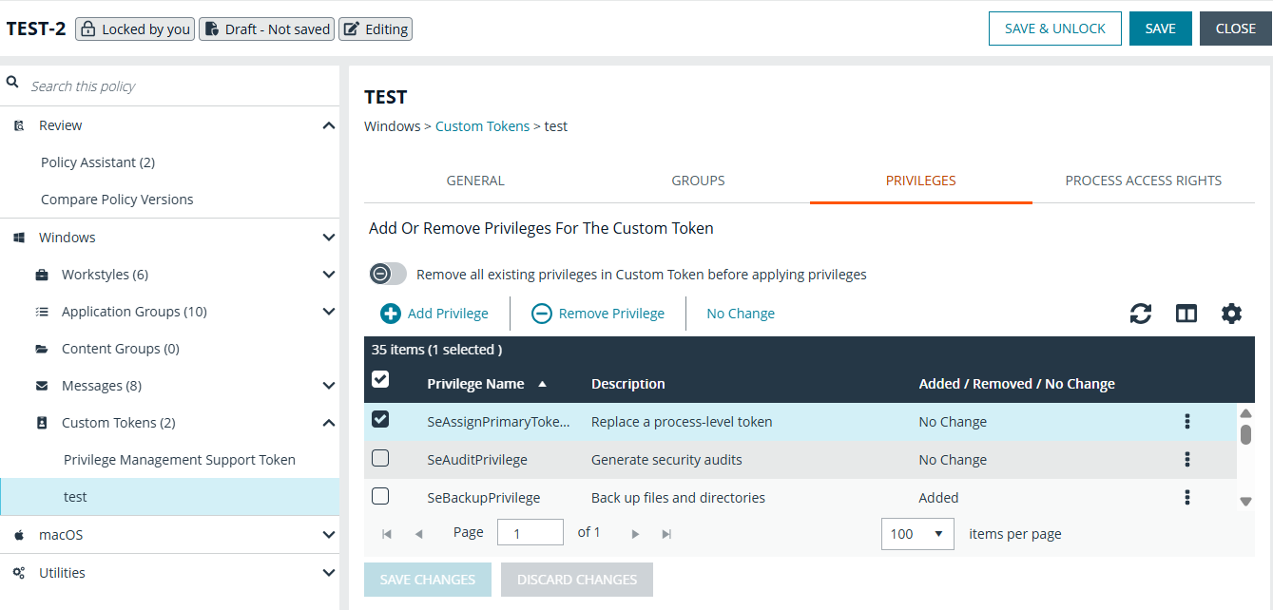Screen dimensions: 1273x610
Task: Click the Discard Changes button
Action: coord(577,580)
